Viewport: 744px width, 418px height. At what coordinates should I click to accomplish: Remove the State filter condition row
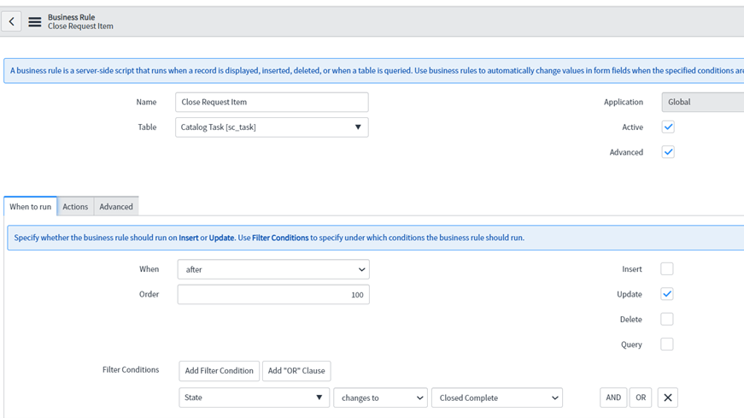668,397
